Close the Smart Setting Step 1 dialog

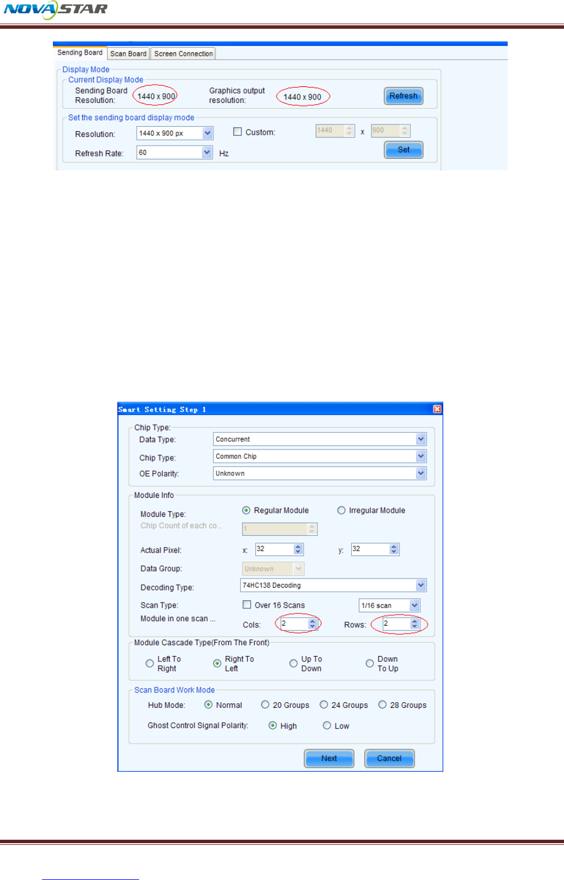tap(437, 409)
